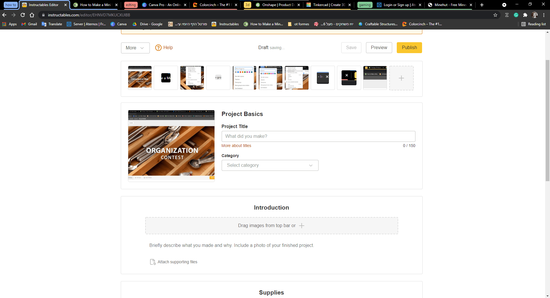This screenshot has height=298, width=550.
Task: Open the Reading list icon
Action: click(524, 24)
